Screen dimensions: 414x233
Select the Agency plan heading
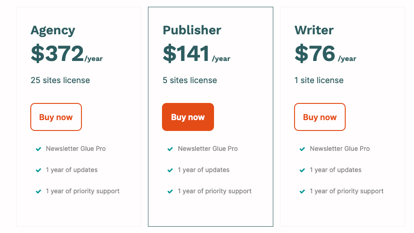click(x=53, y=31)
